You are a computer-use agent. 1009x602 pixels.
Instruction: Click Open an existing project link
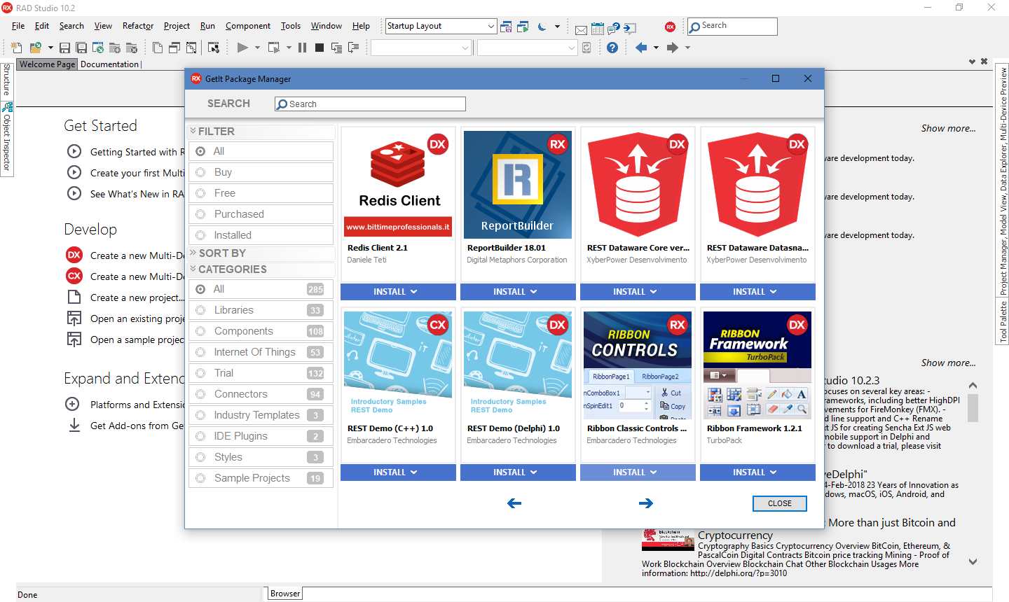pos(137,318)
